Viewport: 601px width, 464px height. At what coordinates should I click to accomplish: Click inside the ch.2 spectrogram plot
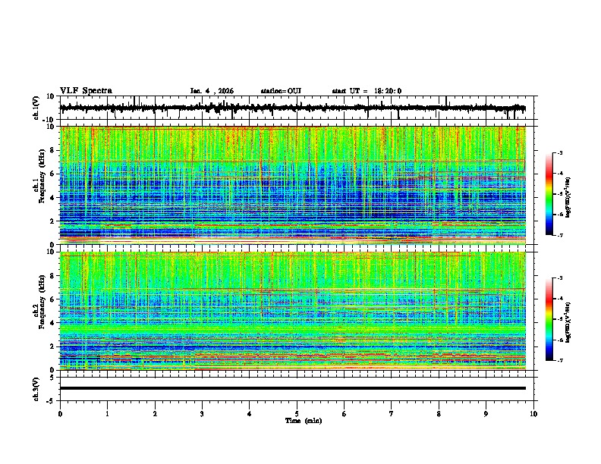pos(293,311)
